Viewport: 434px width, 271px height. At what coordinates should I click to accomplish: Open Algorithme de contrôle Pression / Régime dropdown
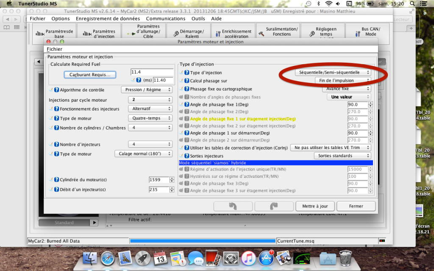pos(147,90)
